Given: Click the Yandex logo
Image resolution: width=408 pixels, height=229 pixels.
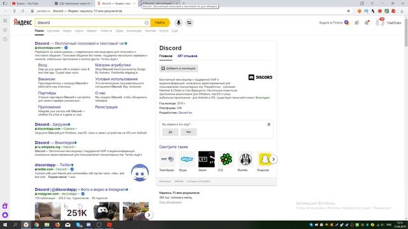Looking at the screenshot, I should click(x=23, y=23).
